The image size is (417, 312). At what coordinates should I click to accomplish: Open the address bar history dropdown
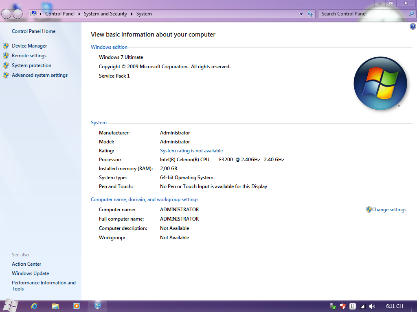tap(301, 14)
